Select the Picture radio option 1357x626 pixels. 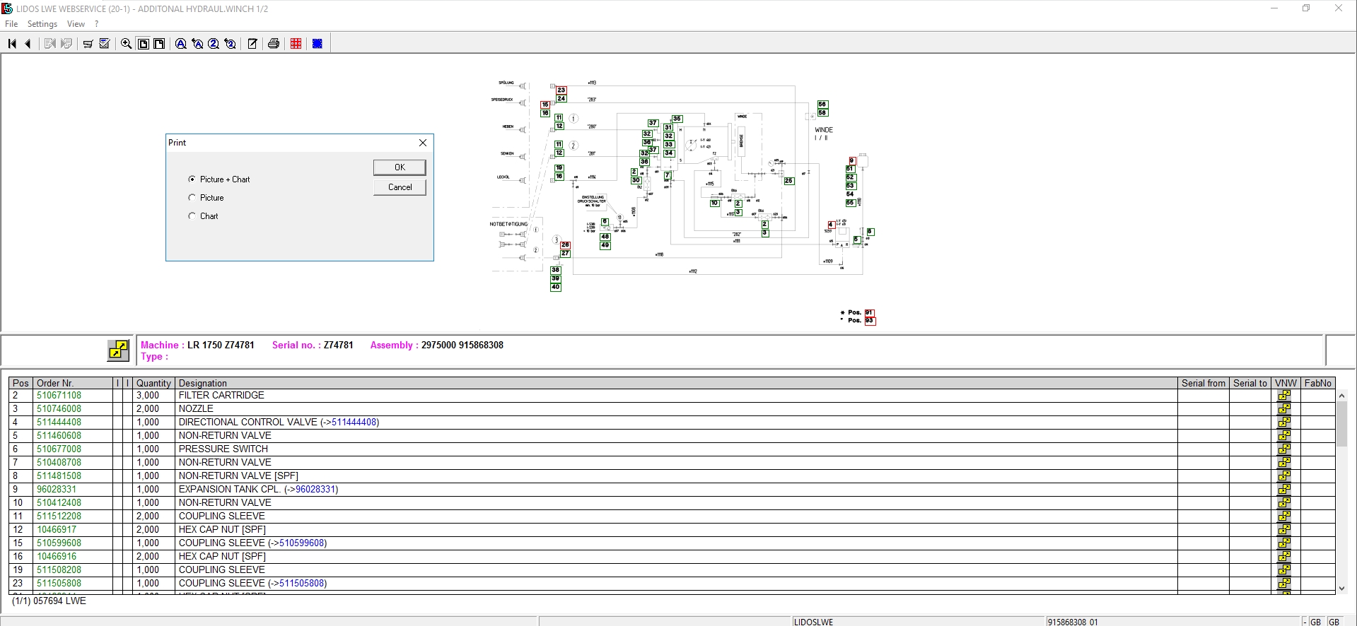[x=192, y=198]
